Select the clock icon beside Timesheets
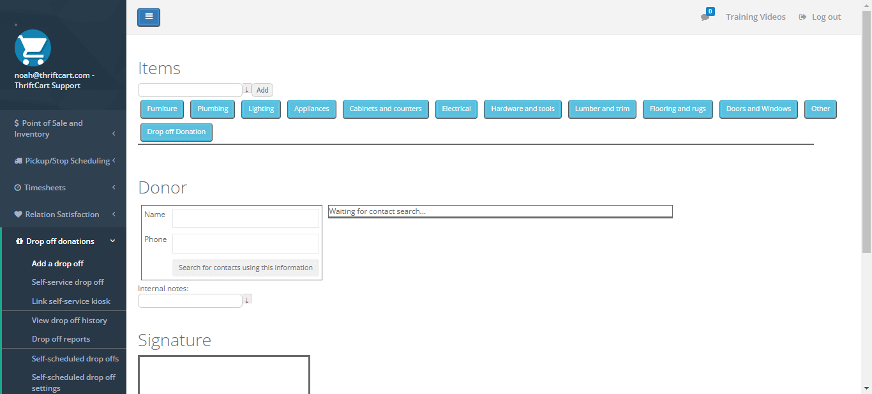Viewport: 872px width, 394px height. pos(18,187)
